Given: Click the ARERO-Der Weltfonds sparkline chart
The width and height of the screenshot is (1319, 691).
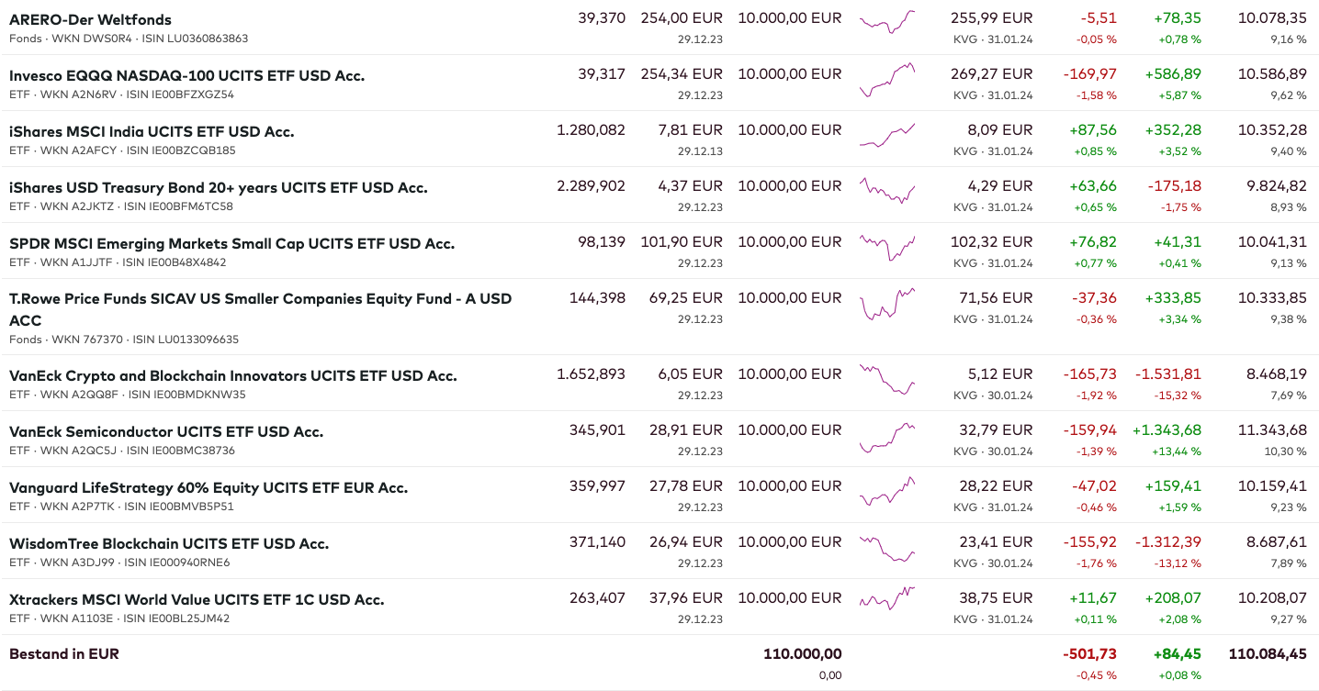Looking at the screenshot, I should 887,21.
